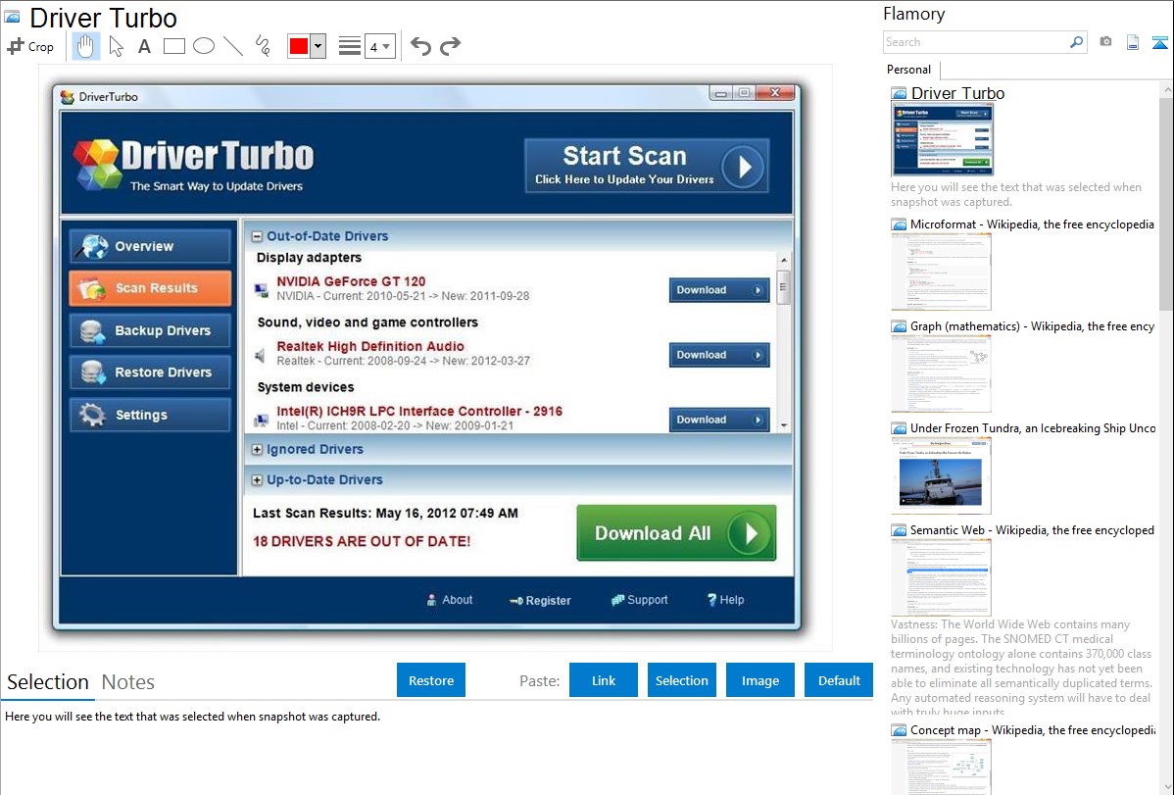The height and width of the screenshot is (795, 1174).
Task: Capture a snapshot with camera icon
Action: pos(1105,42)
